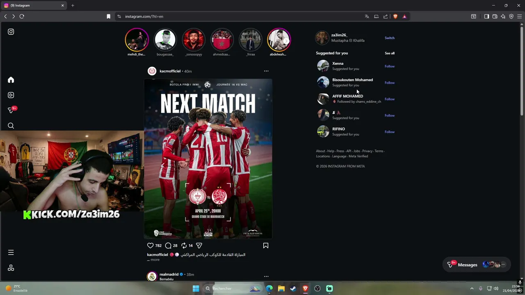View abdelwah... story

click(x=279, y=40)
